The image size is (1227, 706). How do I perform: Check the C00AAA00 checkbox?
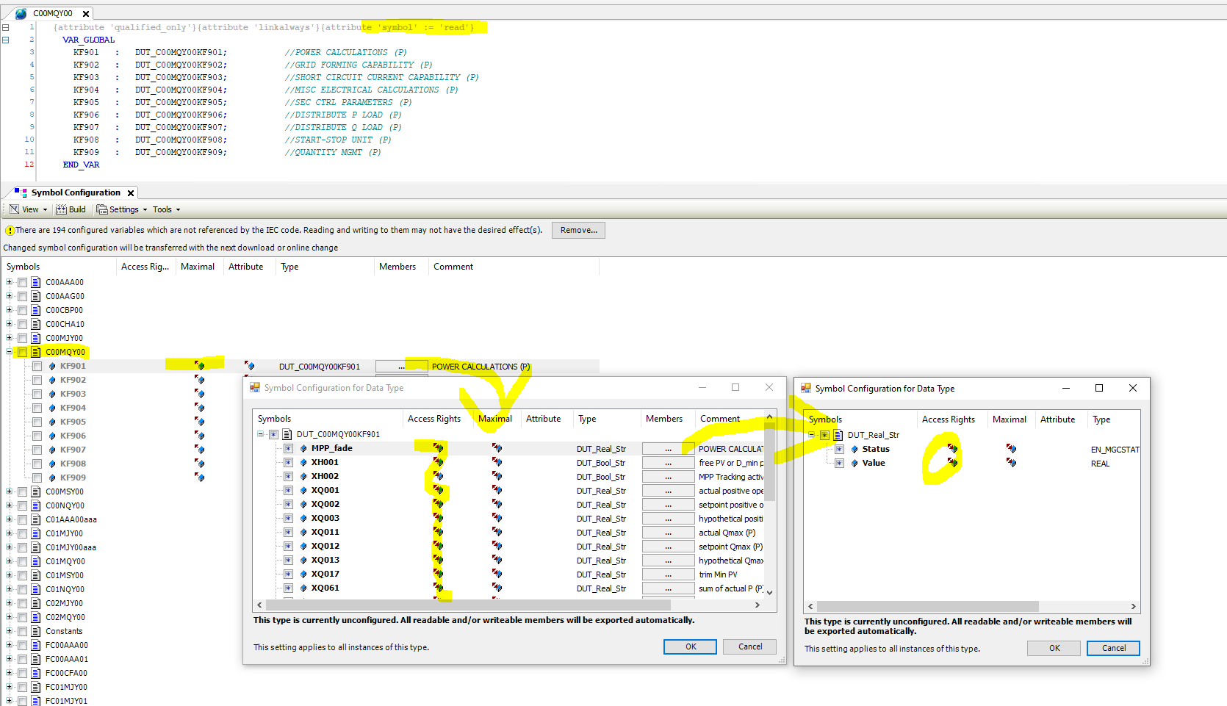pos(23,282)
